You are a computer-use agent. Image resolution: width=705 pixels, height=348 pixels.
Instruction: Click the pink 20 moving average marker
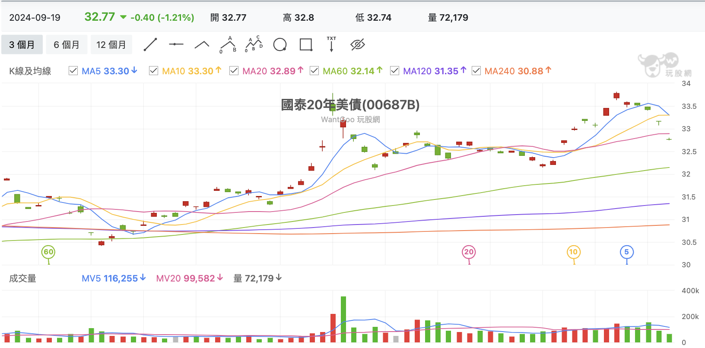coord(469,252)
